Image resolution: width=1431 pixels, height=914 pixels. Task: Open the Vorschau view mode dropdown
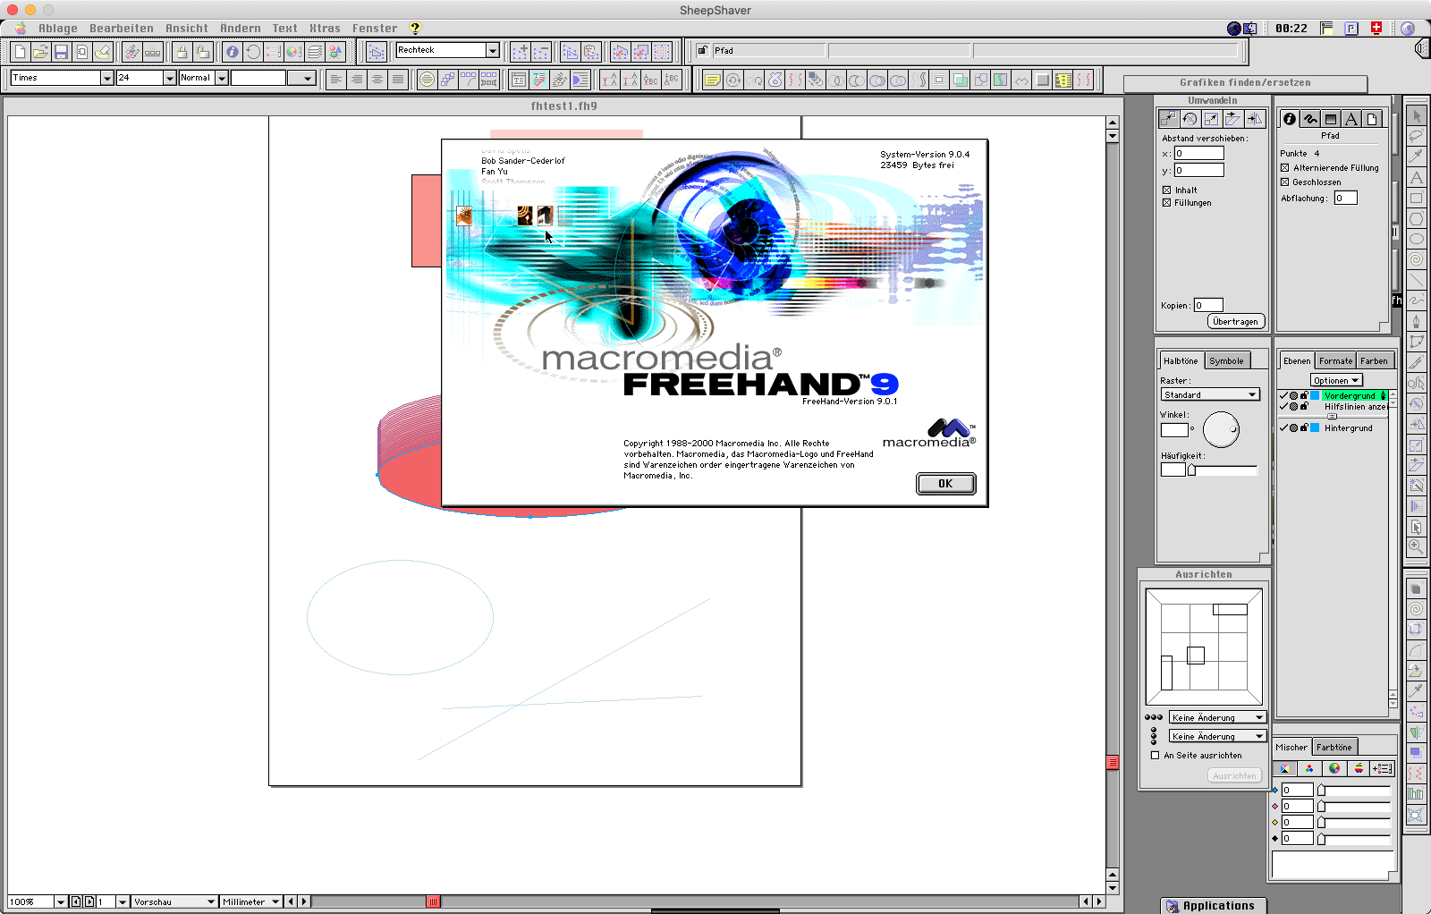[174, 902]
